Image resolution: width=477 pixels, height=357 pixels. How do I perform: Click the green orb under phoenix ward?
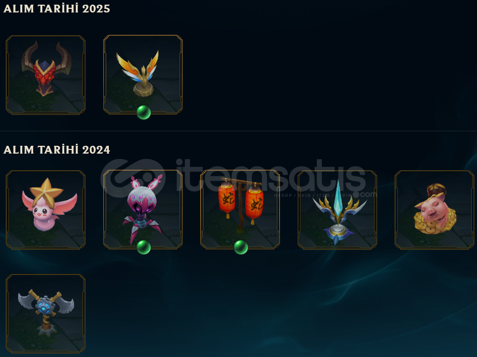click(144, 113)
